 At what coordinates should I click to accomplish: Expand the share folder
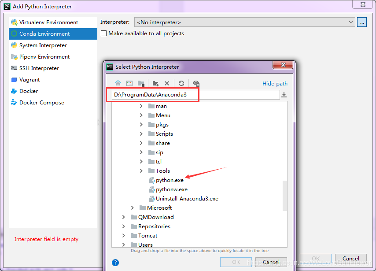pyautogui.click(x=141, y=143)
